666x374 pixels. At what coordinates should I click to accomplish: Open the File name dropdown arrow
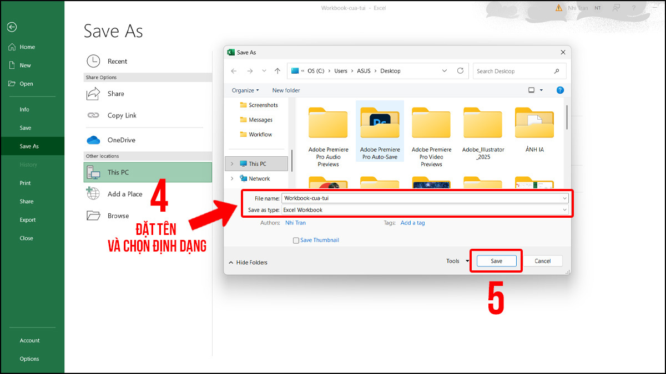click(564, 198)
